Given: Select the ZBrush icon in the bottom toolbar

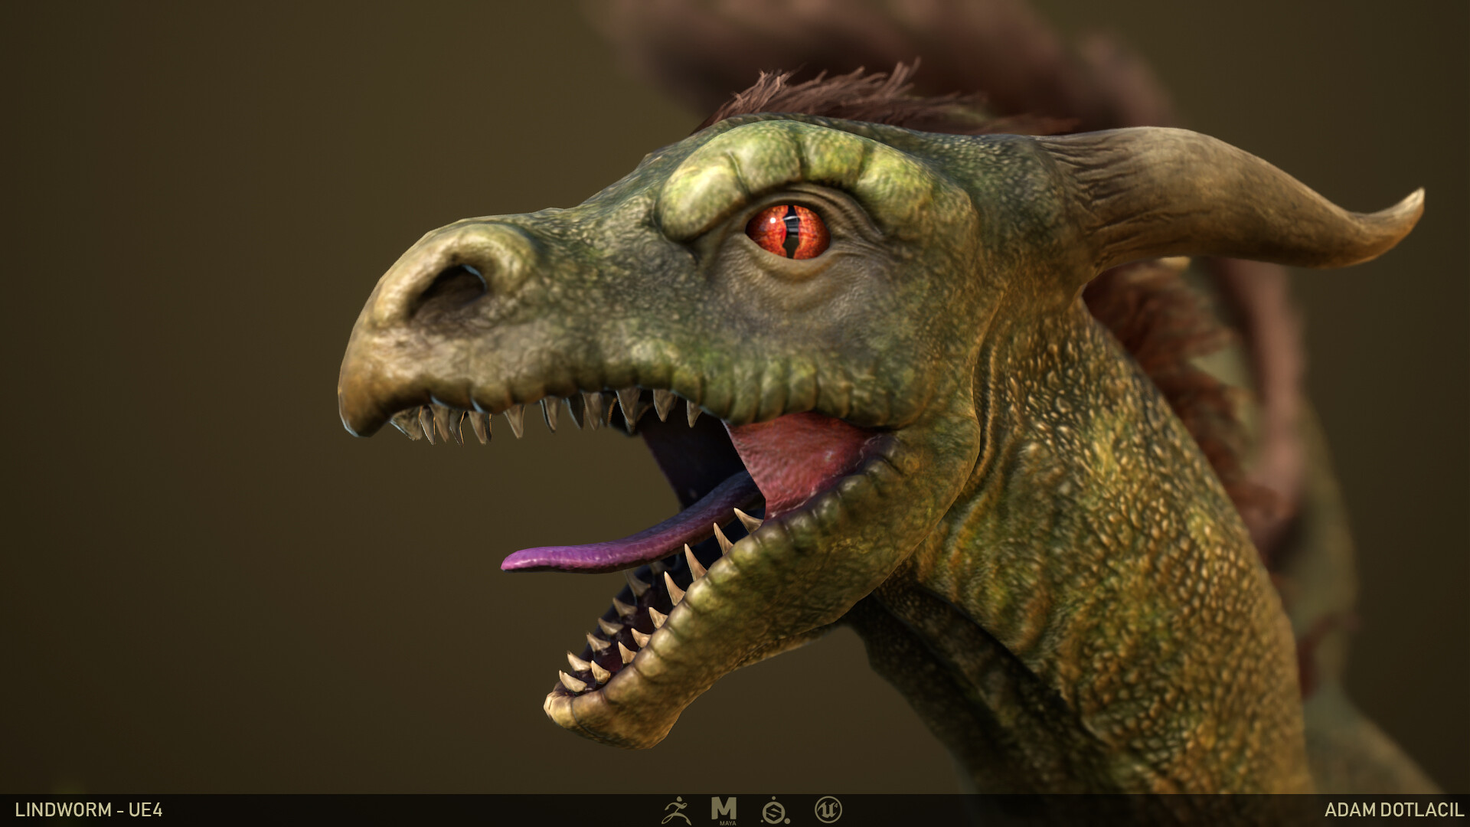Looking at the screenshot, I should pos(678,810).
